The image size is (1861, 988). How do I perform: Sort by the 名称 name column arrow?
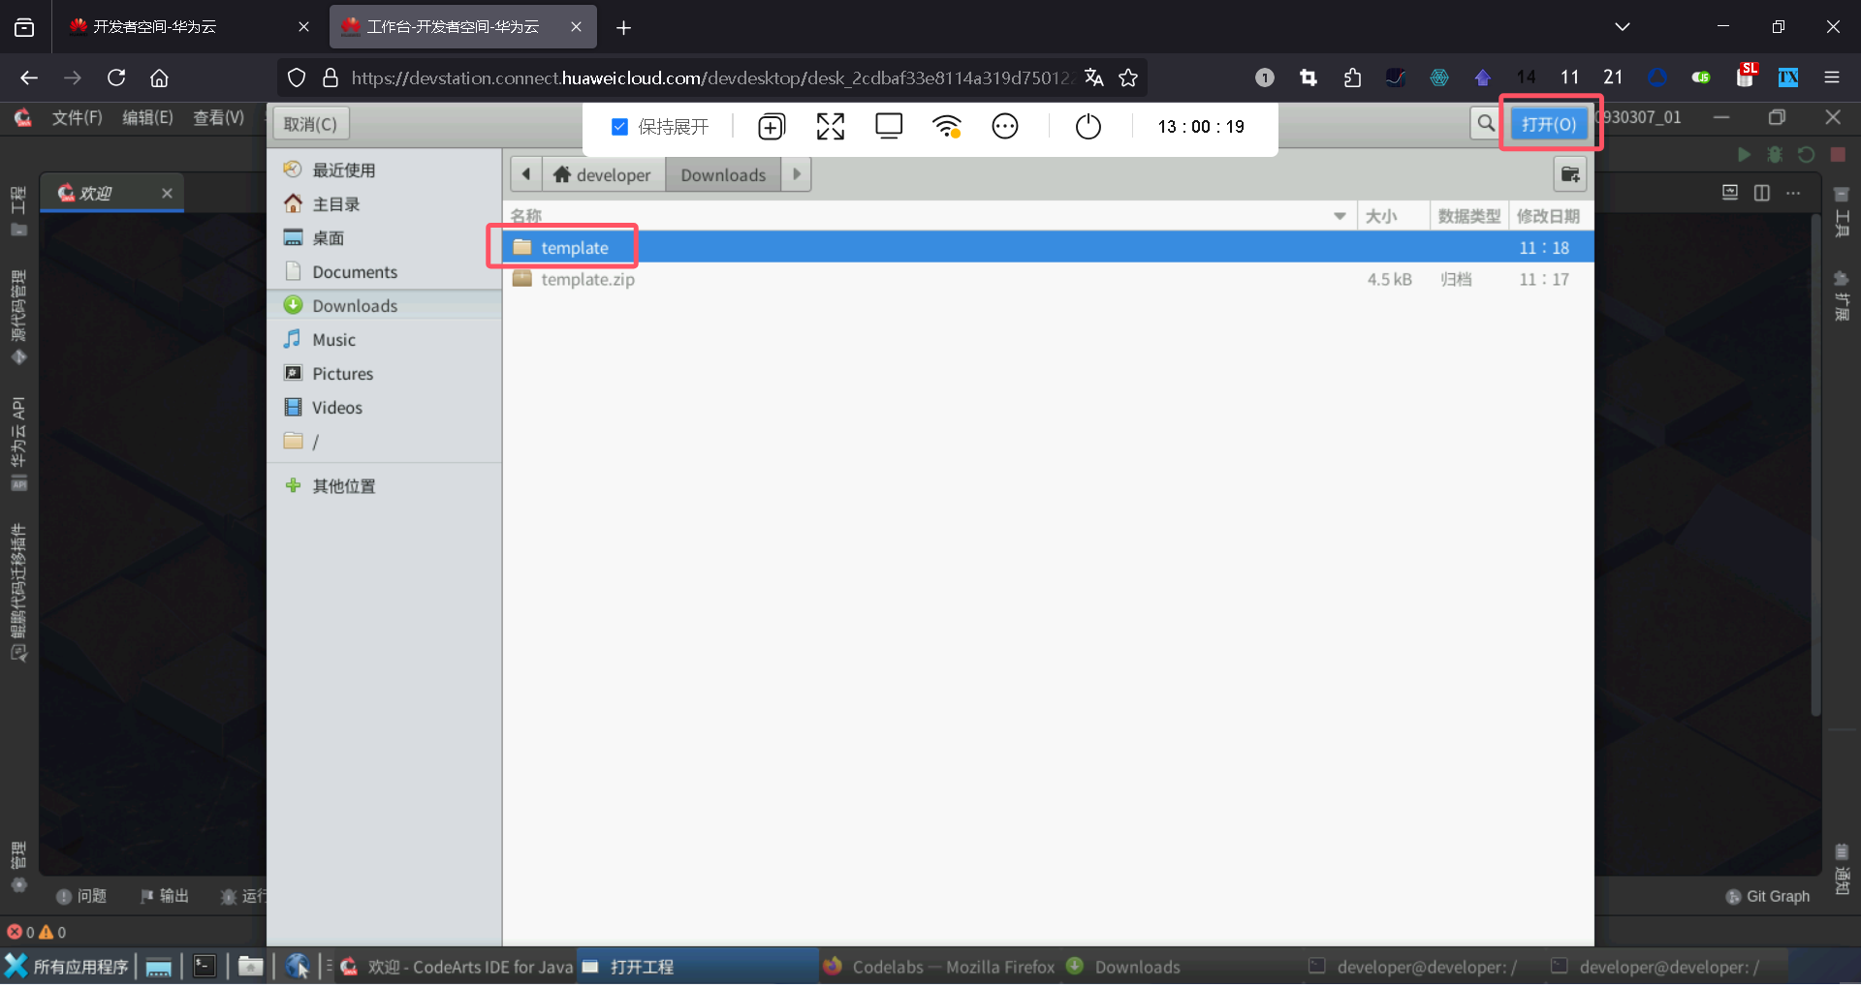[x=1340, y=216]
